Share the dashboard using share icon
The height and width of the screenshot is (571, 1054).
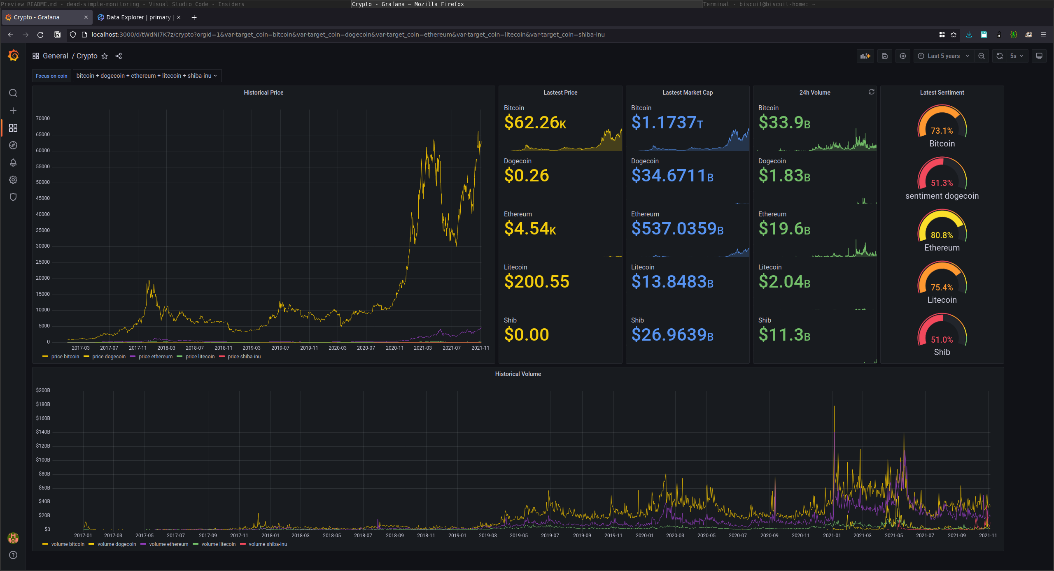pos(119,56)
